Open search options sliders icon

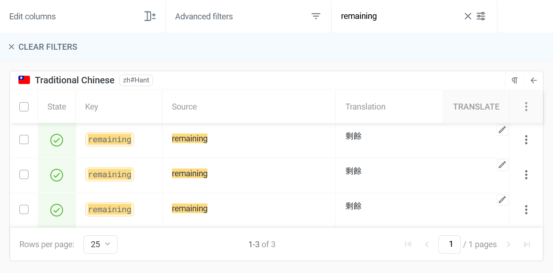[481, 17]
